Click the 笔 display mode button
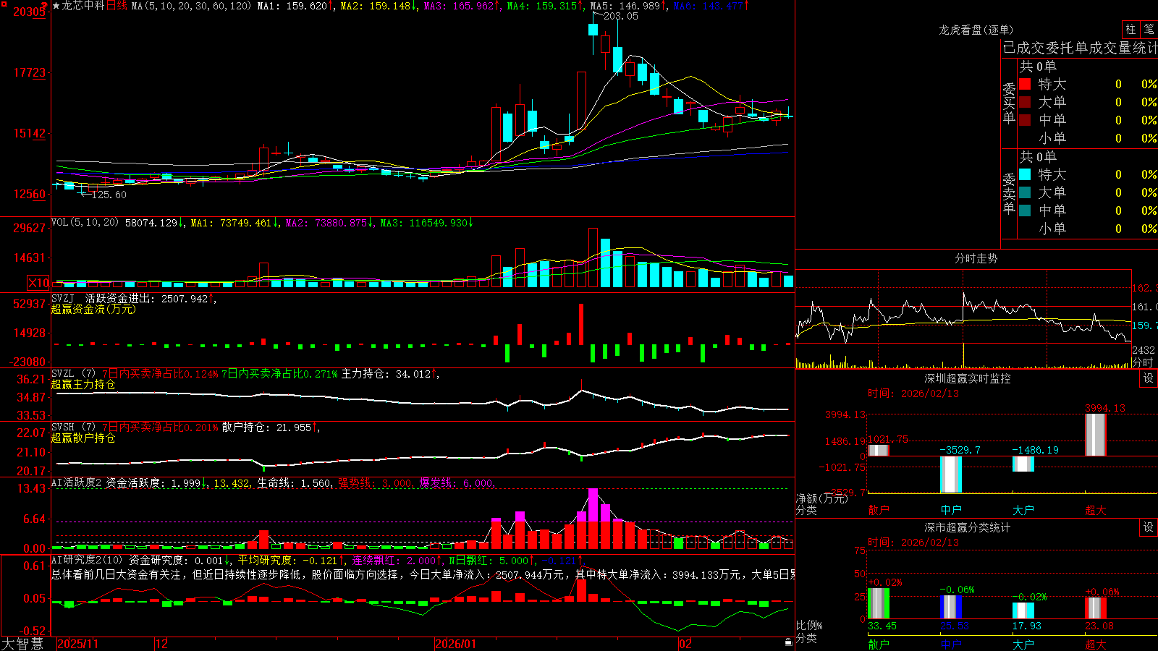Screen dimensions: 1158x651 [x=1149, y=30]
